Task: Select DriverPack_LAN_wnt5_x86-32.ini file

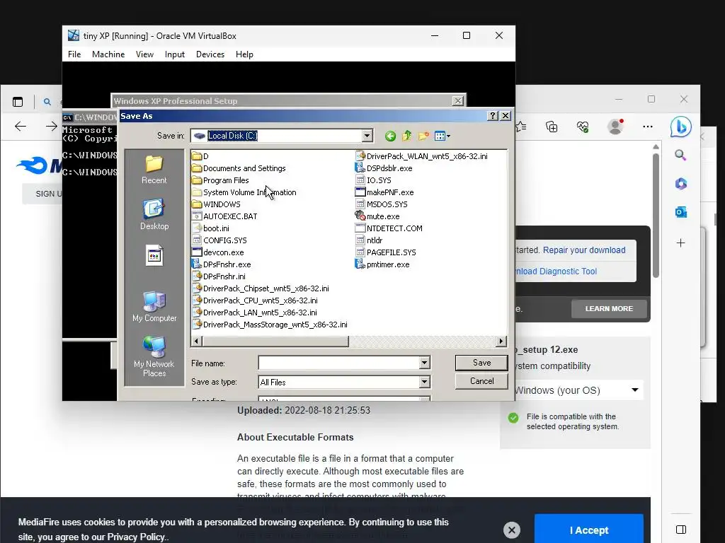Action: tap(255, 312)
